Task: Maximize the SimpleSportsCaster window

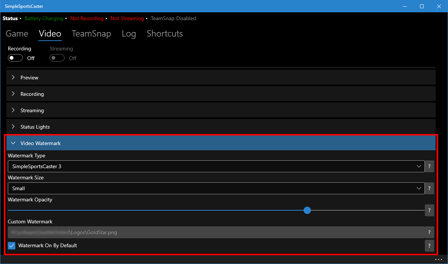Action: 422,6
